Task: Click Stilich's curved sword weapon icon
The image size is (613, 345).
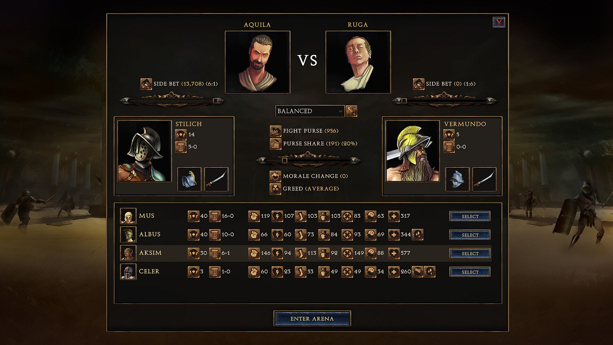Action: (216, 179)
